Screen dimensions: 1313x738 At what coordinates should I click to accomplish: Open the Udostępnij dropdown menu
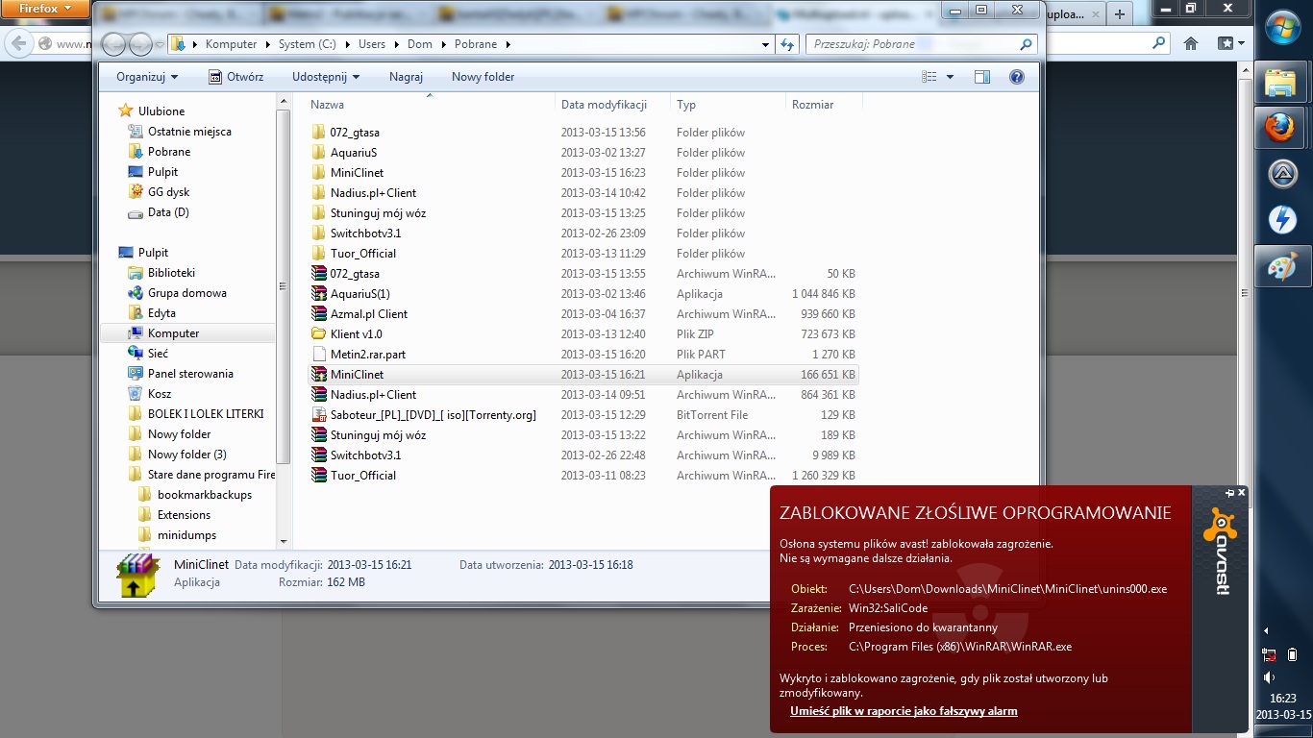point(326,77)
